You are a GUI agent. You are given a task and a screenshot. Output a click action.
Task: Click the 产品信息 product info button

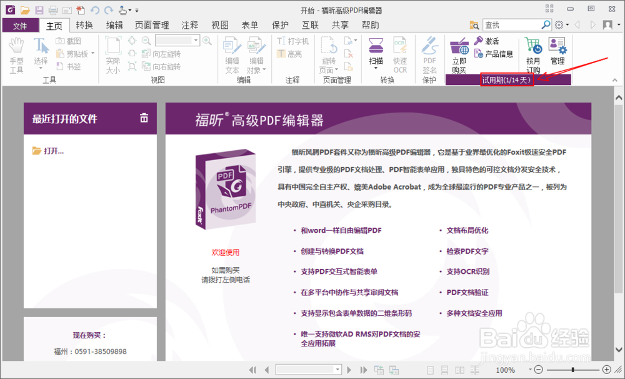click(494, 54)
